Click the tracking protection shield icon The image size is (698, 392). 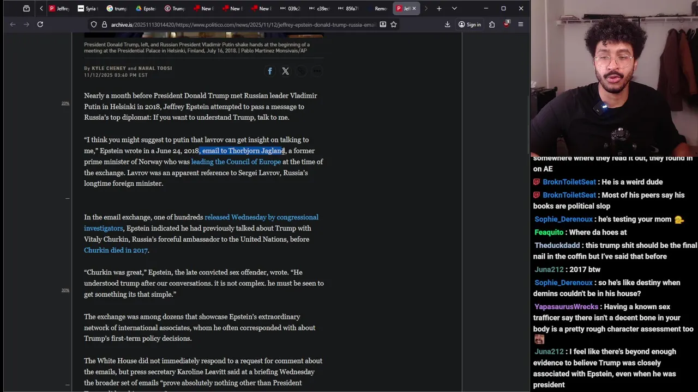[x=94, y=24]
